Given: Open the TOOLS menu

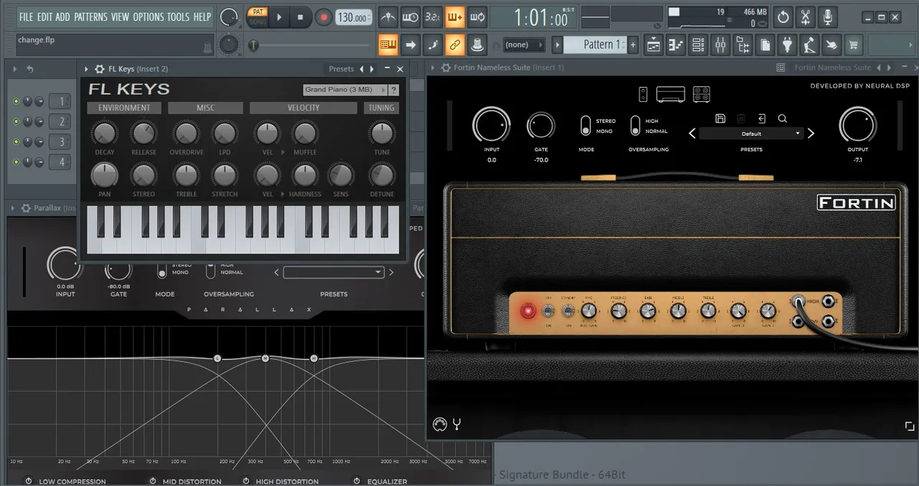Looking at the screenshot, I should click(178, 17).
